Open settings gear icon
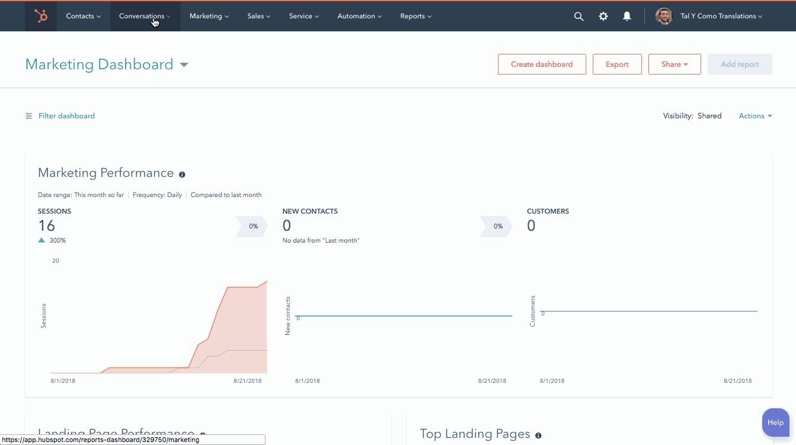This screenshot has height=445, width=796. coord(603,17)
